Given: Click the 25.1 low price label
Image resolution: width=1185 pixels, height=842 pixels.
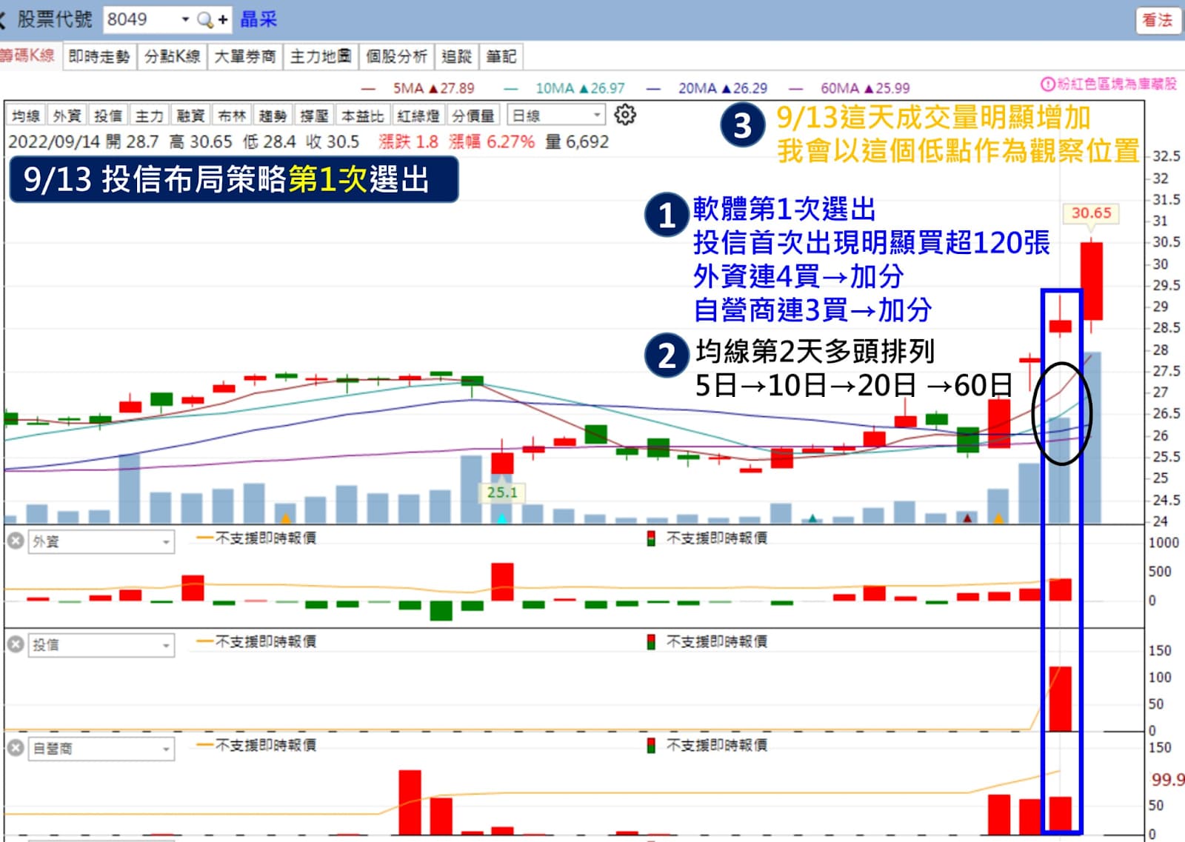Looking at the screenshot, I should point(501,492).
